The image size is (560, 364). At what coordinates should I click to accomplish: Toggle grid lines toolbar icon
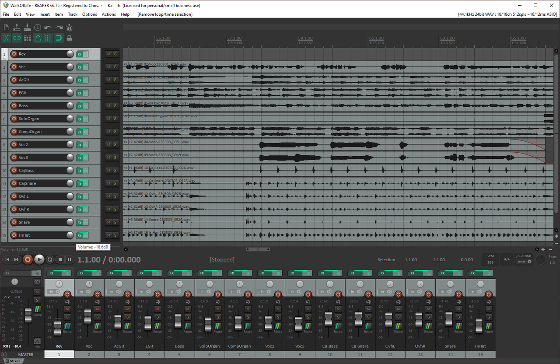pyautogui.click(x=48, y=38)
